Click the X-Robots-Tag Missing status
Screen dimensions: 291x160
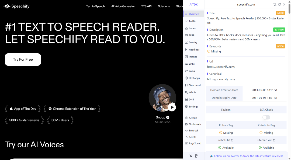(x=266, y=133)
